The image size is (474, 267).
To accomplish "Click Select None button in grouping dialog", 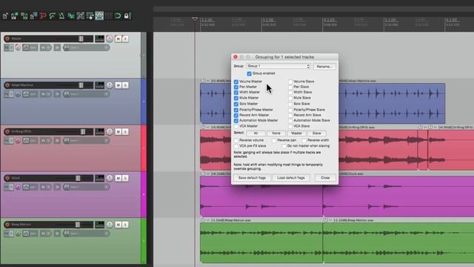I will tap(276, 133).
